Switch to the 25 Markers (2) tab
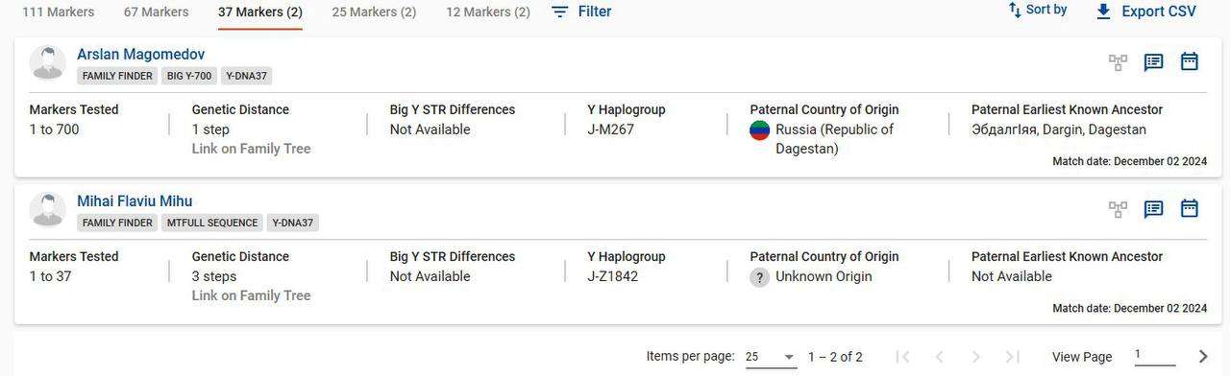The height and width of the screenshot is (376, 1230). coord(374,12)
